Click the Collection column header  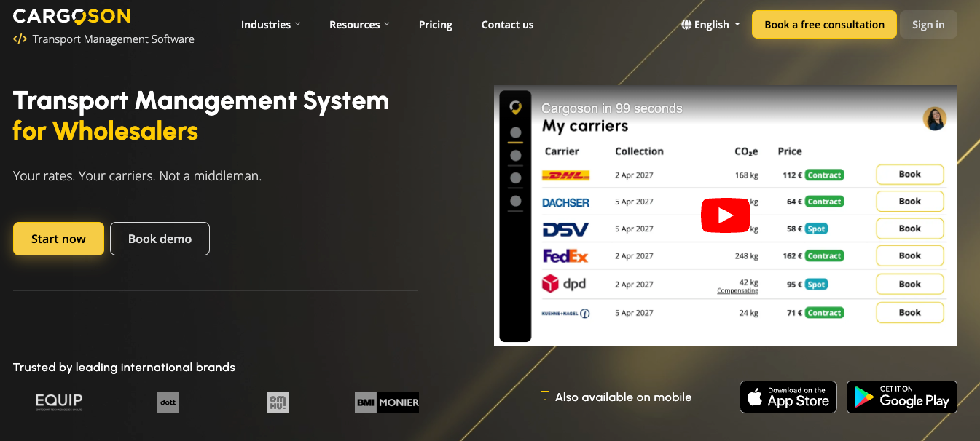click(639, 151)
